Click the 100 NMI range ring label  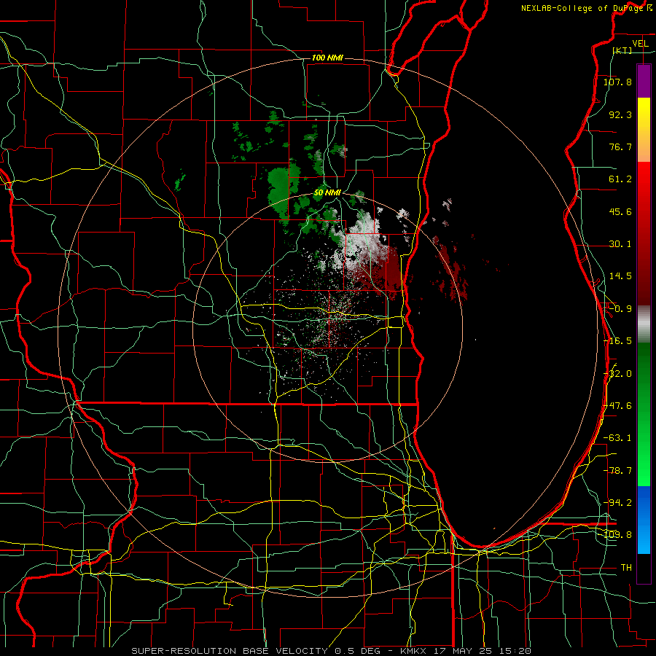(x=327, y=58)
